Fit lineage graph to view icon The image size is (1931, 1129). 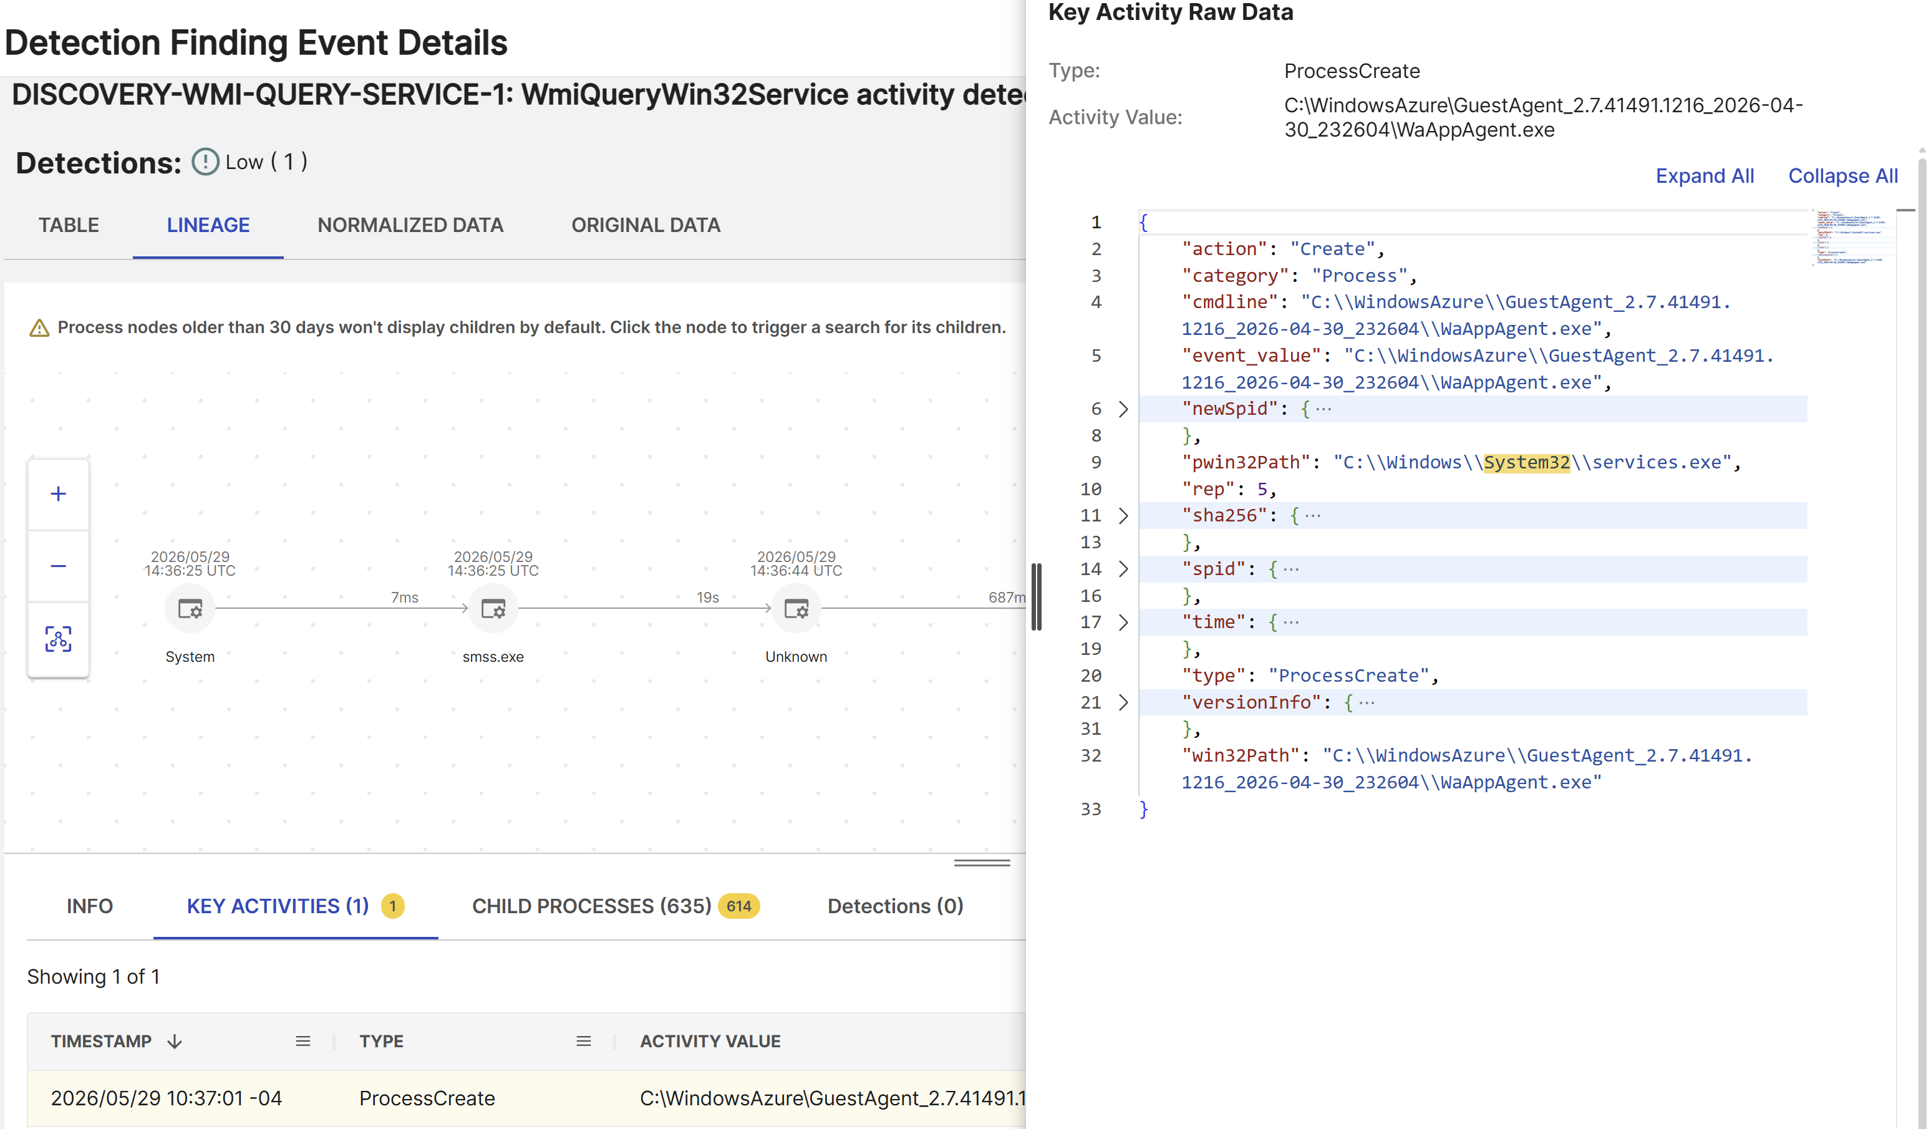coord(58,639)
